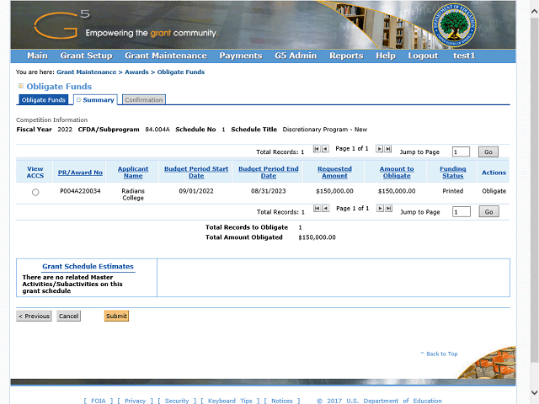Image resolution: width=539 pixels, height=404 pixels.
Task: Click last page icon in bottom pager
Action: coord(388,208)
